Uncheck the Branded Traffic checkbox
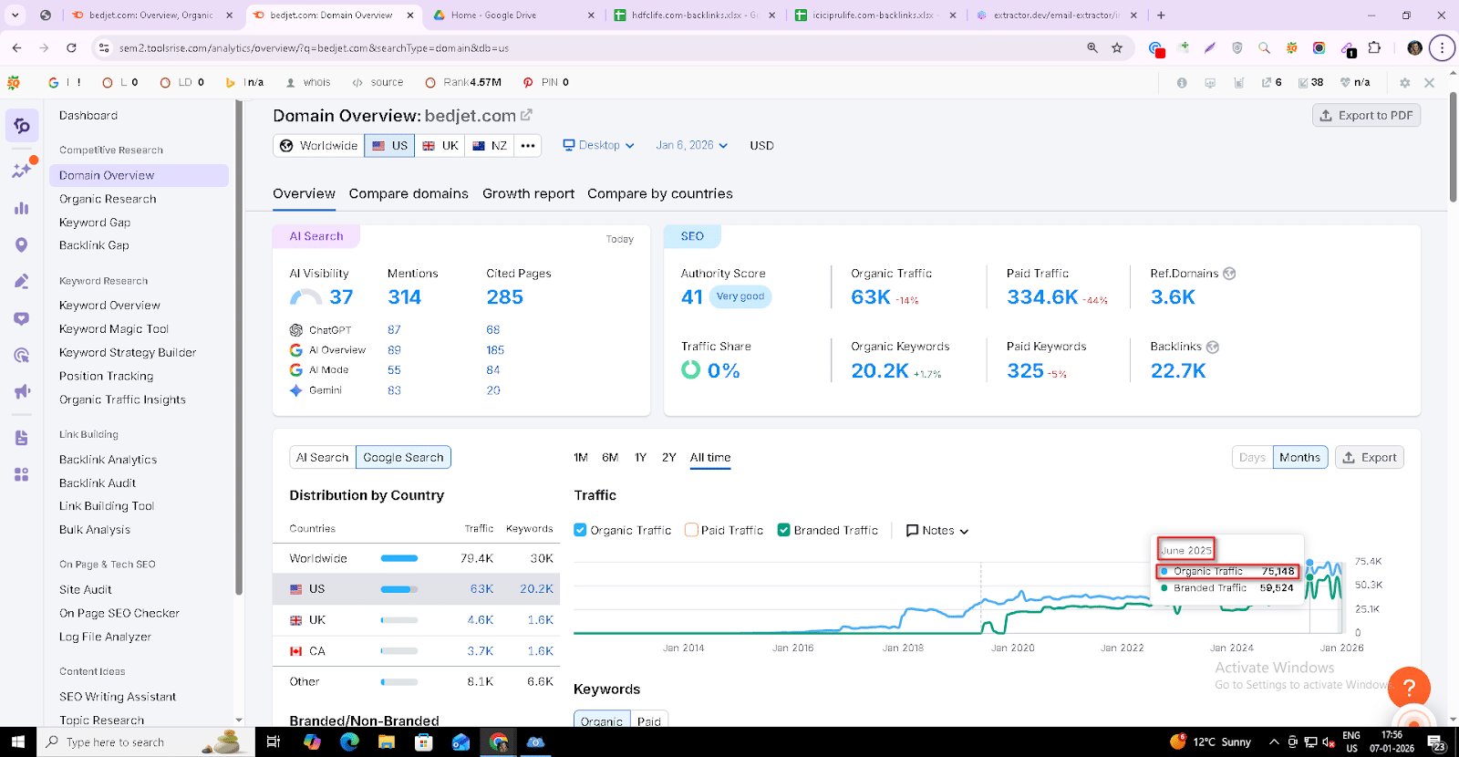1459x757 pixels. tap(783, 530)
